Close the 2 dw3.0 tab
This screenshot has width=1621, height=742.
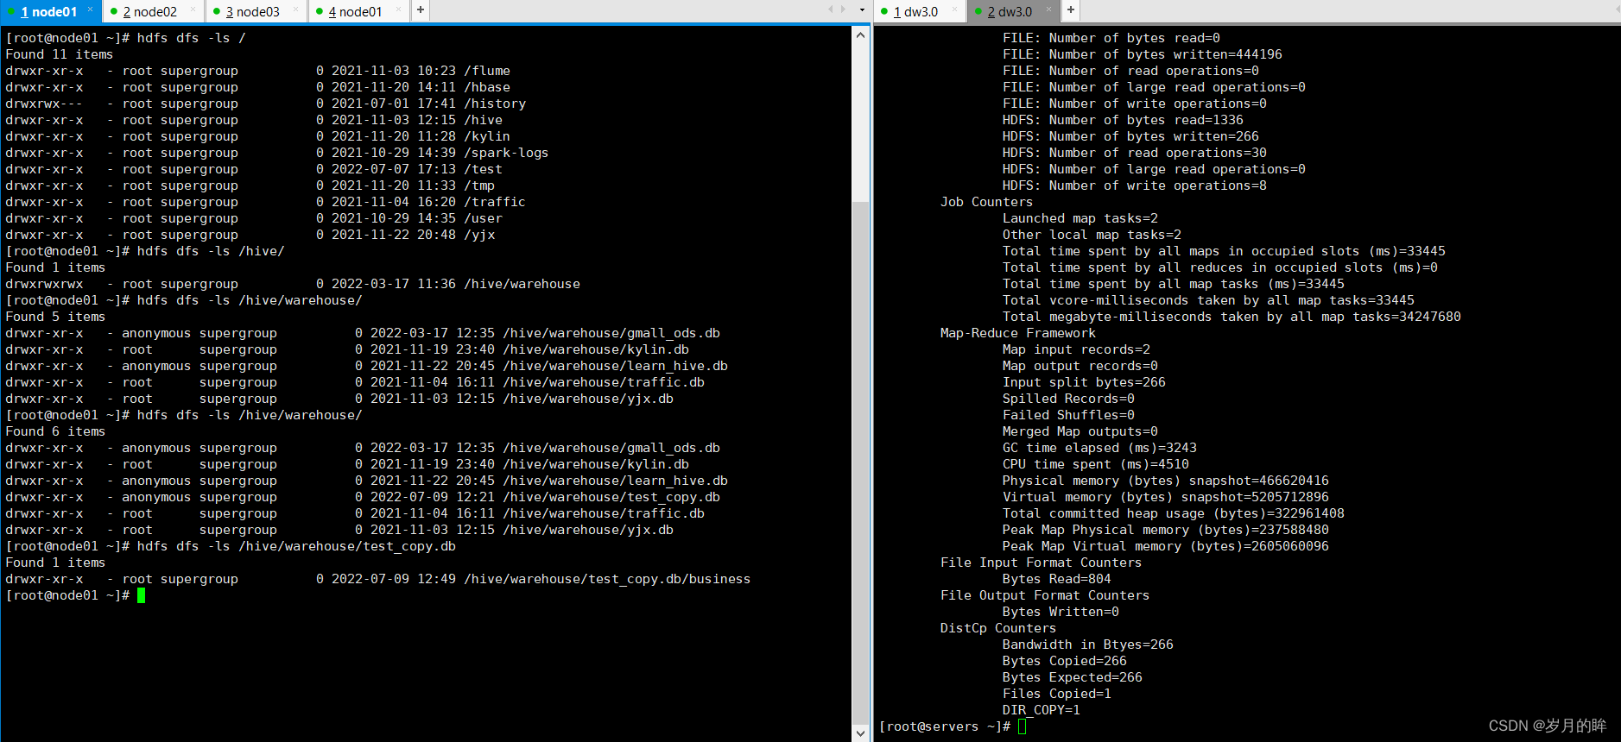coord(1048,9)
